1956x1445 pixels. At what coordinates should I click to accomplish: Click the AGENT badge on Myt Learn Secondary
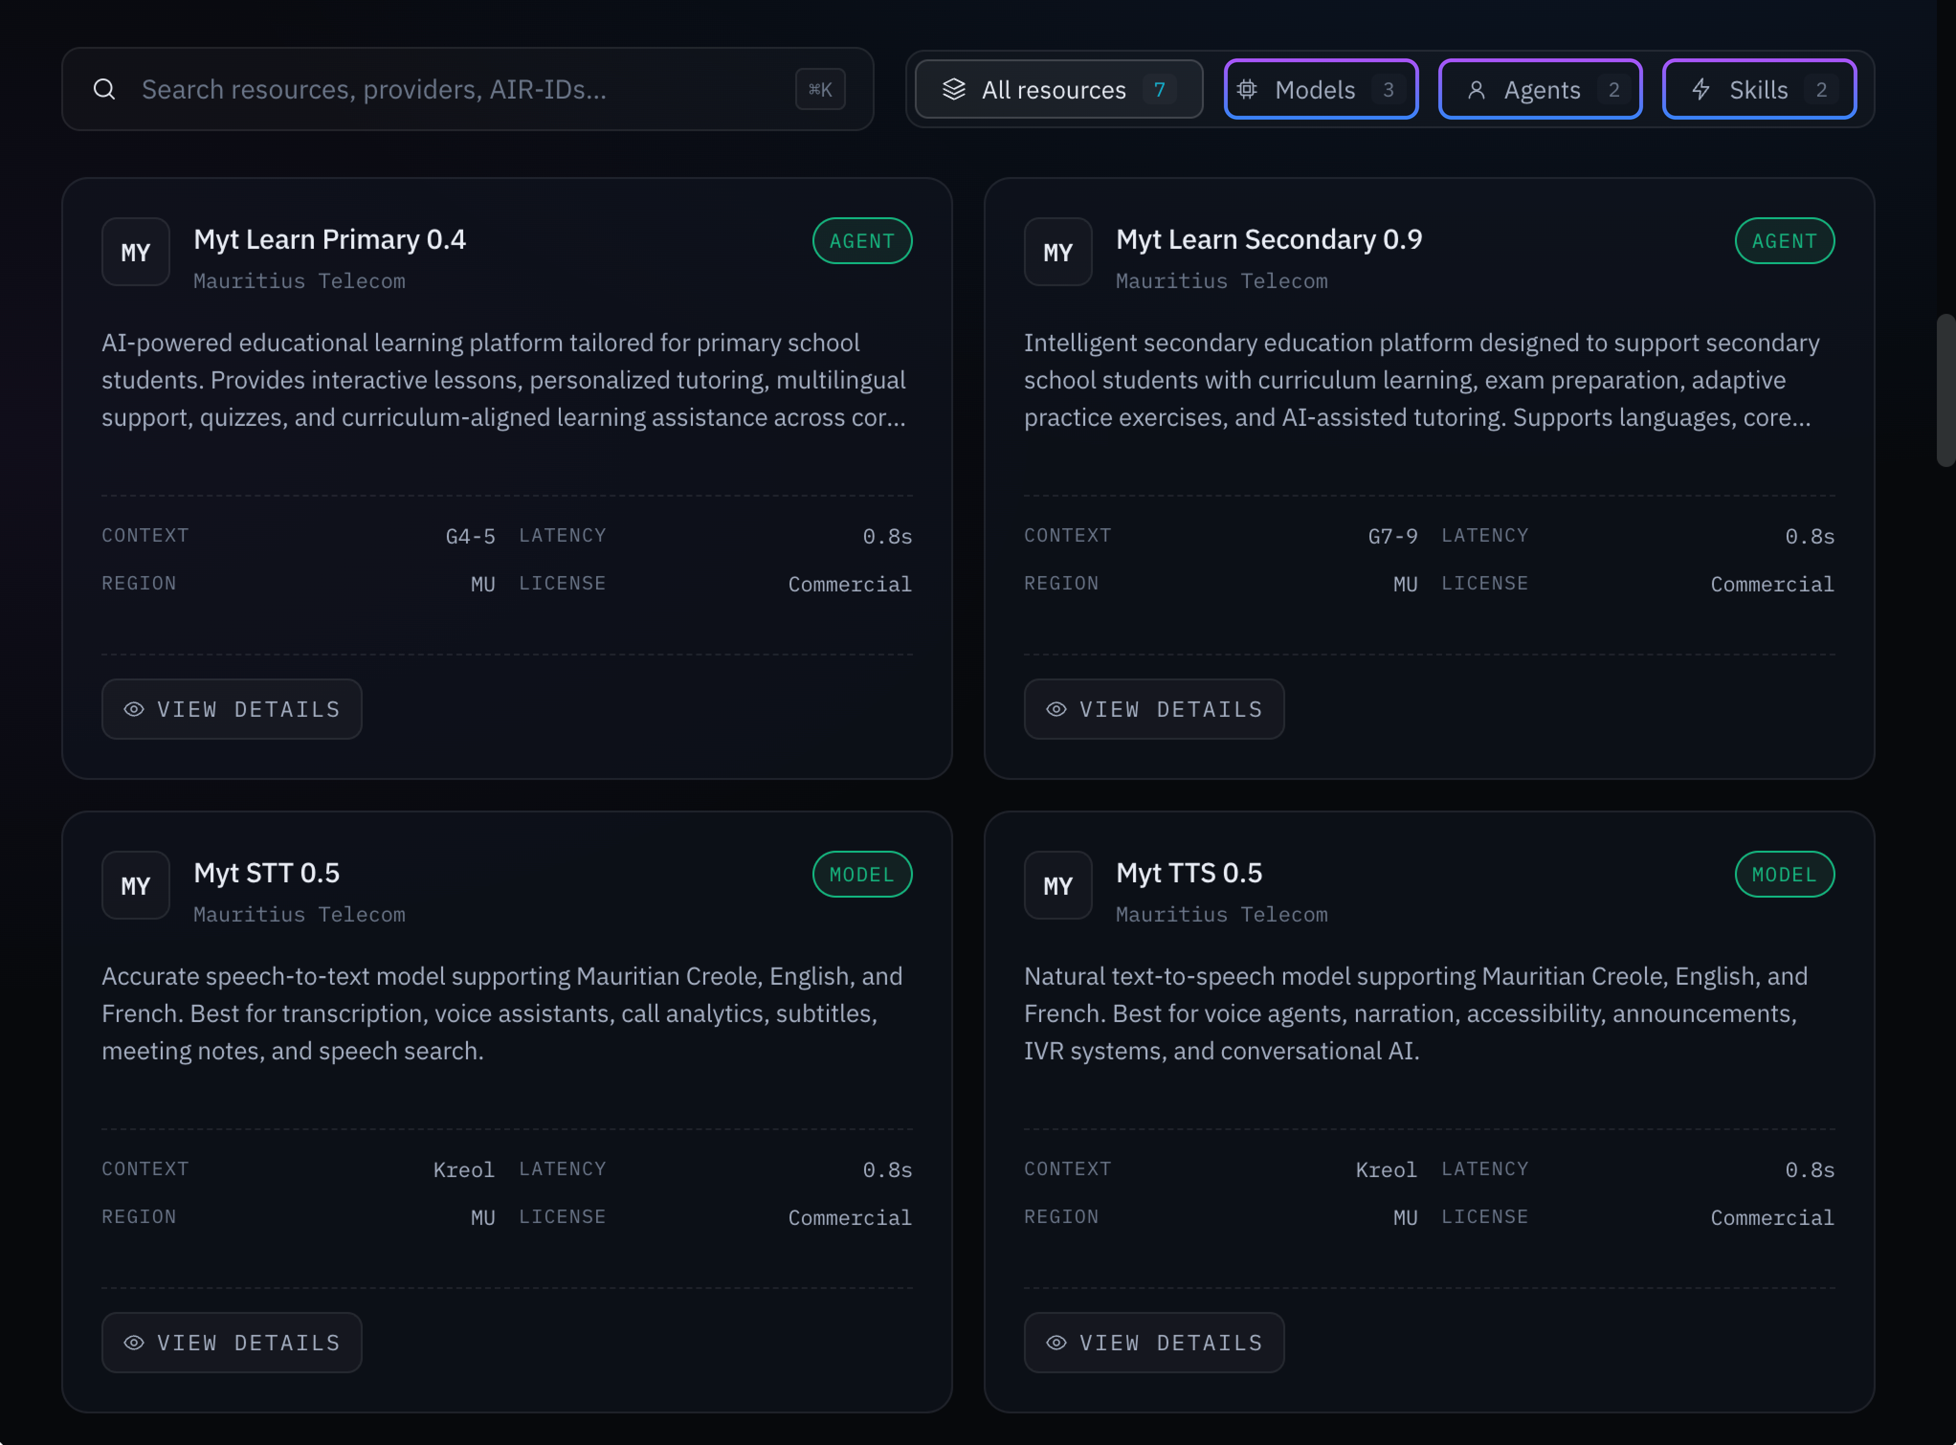1785,241
